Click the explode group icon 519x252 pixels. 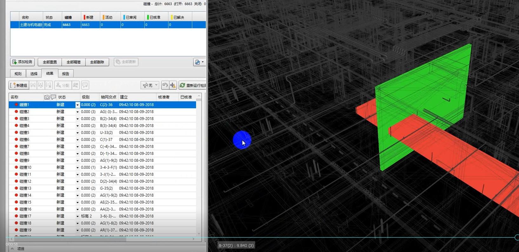(x=49, y=85)
